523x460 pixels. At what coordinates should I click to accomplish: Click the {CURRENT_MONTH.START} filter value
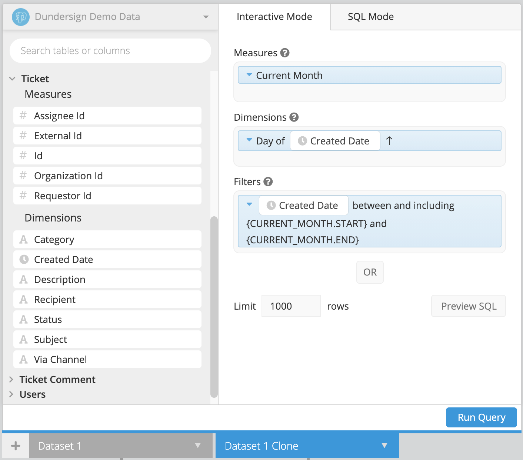[x=307, y=224]
